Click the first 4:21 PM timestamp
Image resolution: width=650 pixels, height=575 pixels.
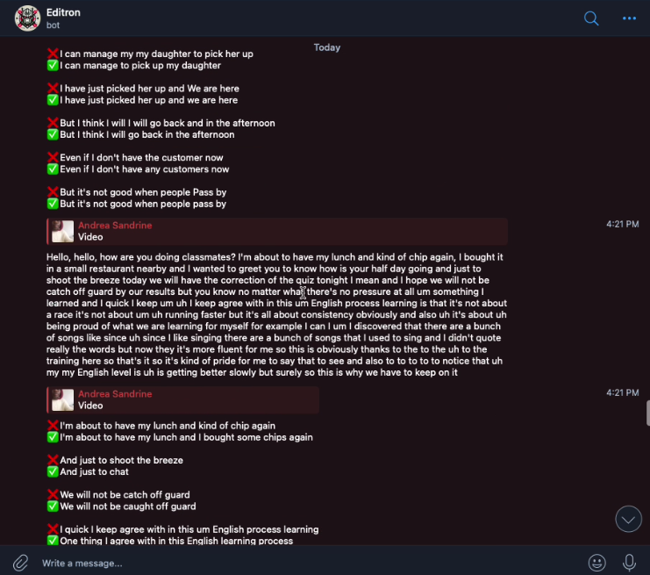(622, 224)
